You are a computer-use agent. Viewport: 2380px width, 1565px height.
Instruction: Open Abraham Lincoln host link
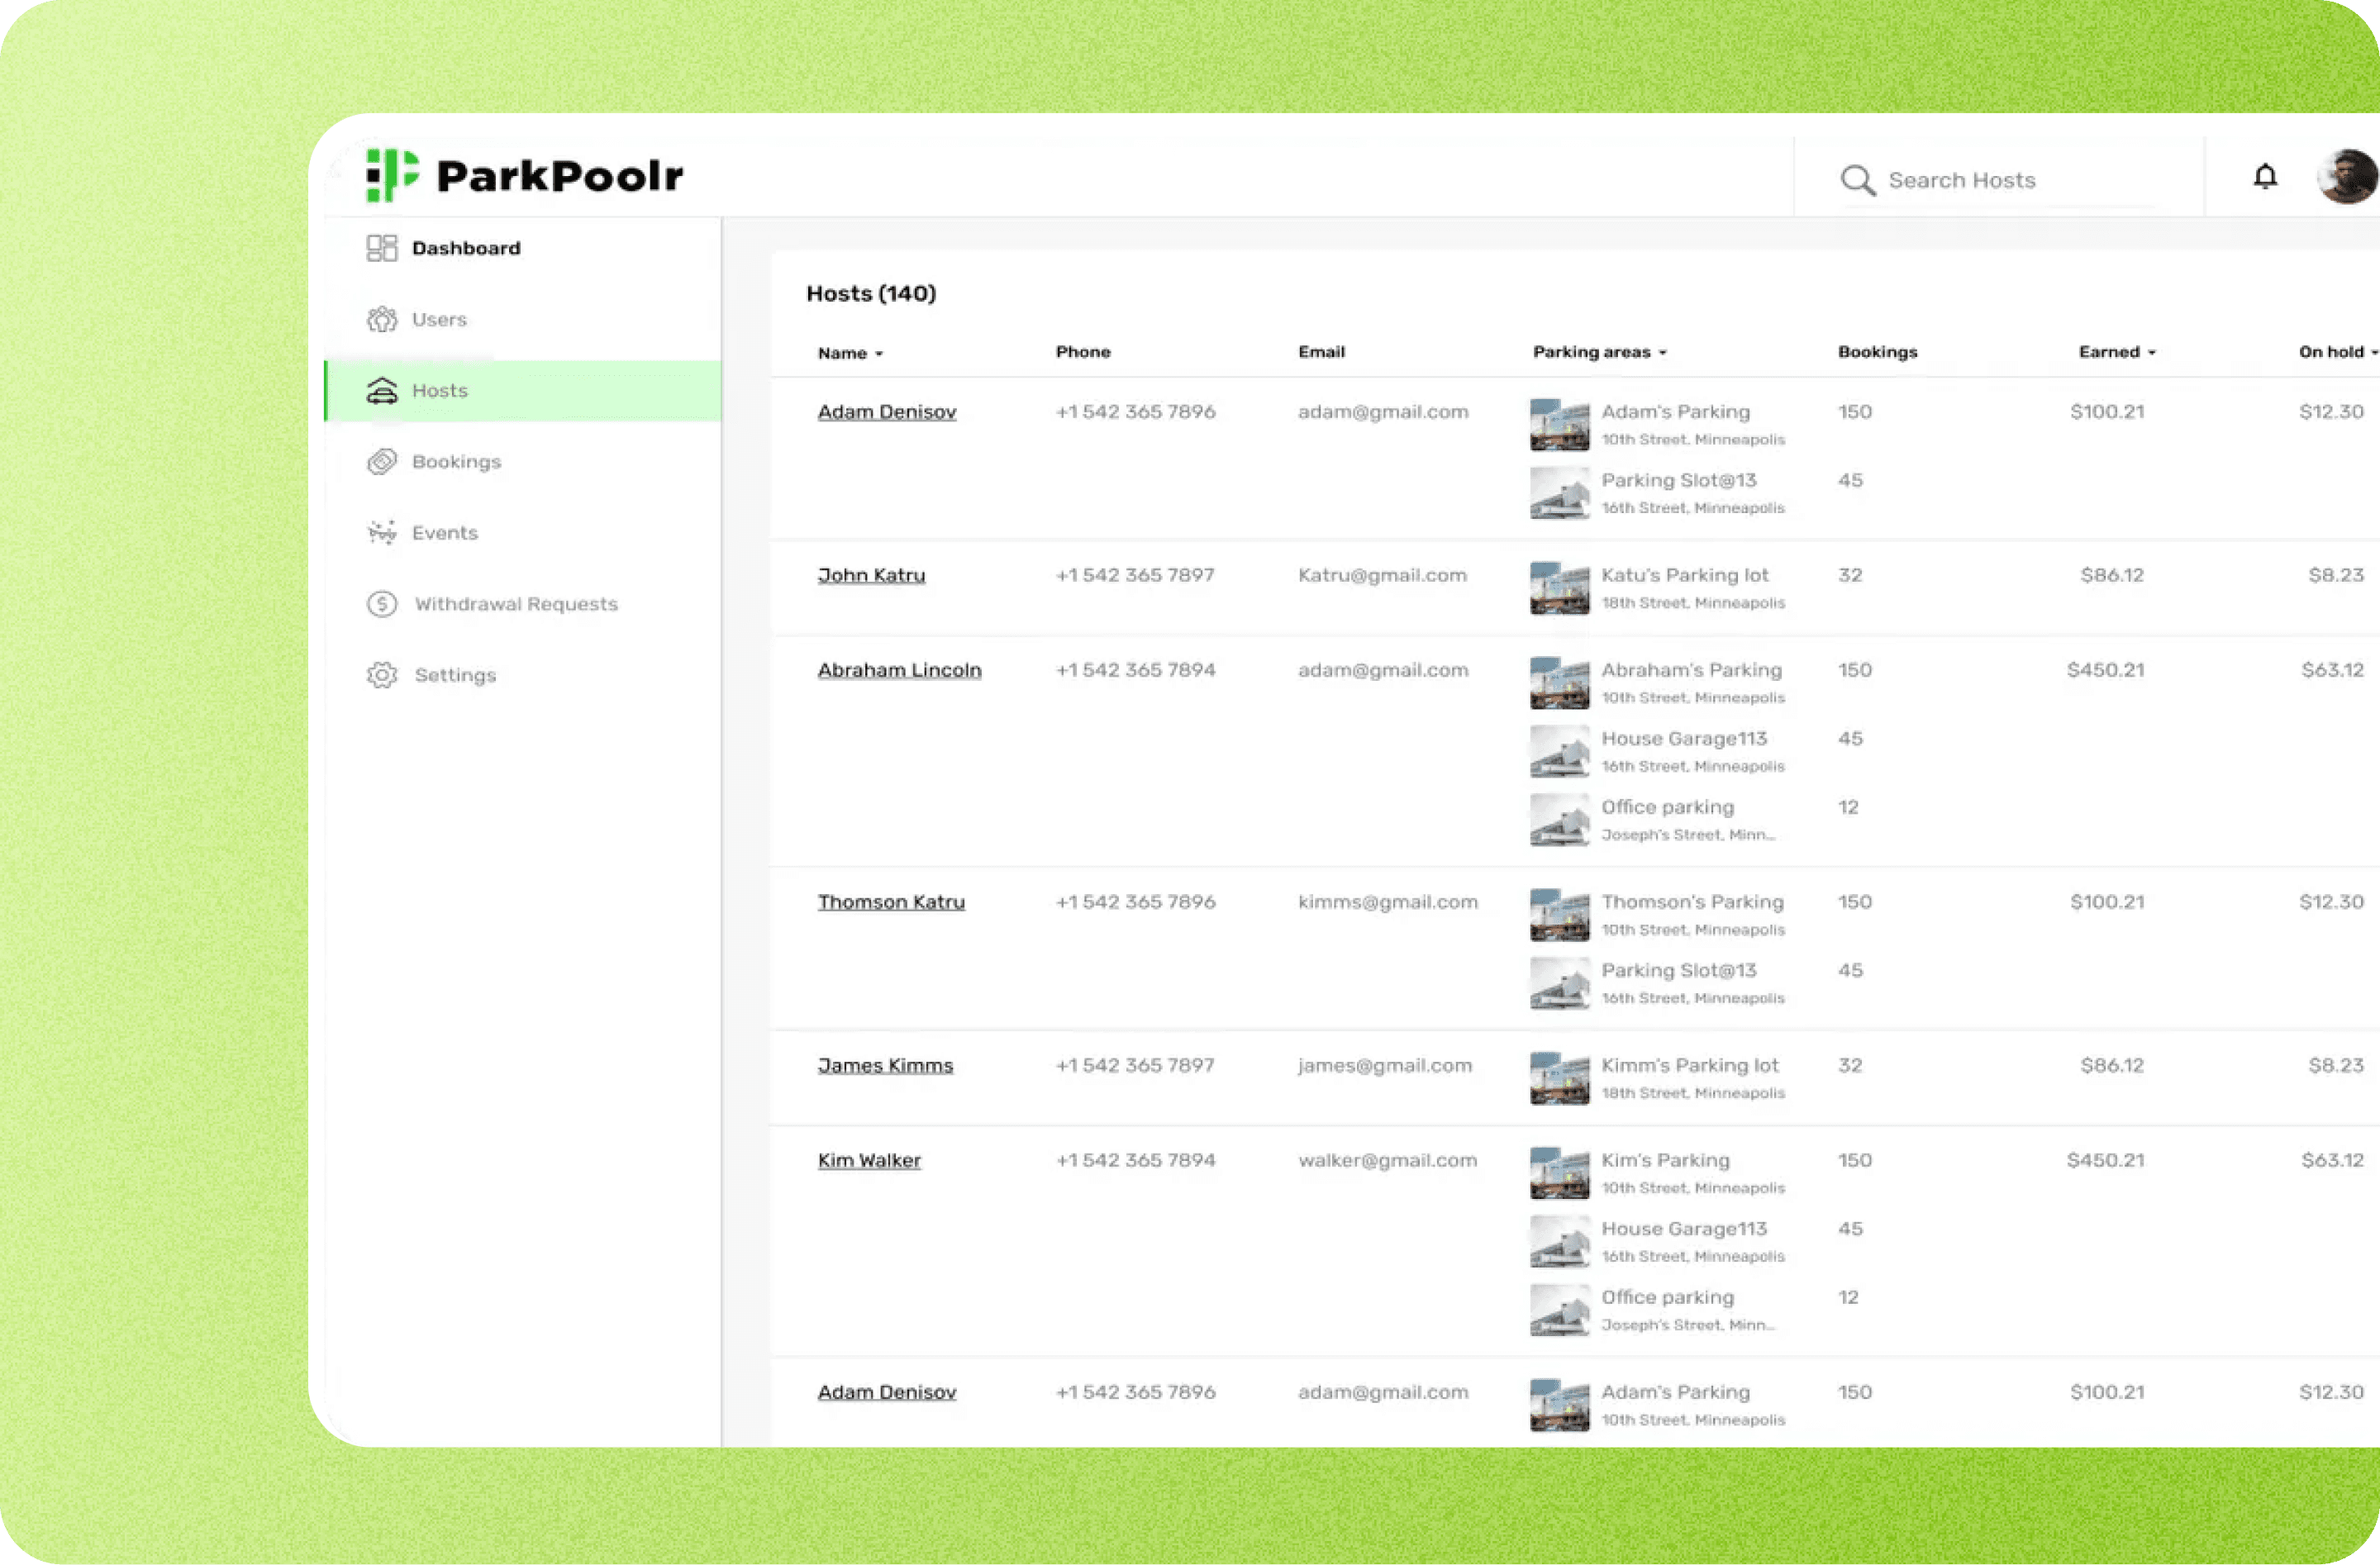[899, 670]
